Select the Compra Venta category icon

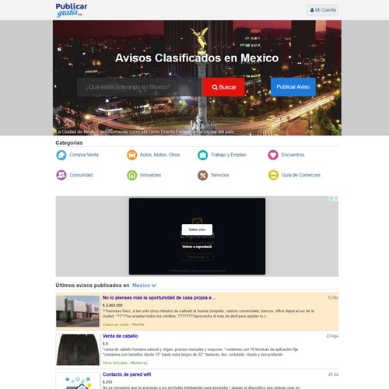(61, 155)
